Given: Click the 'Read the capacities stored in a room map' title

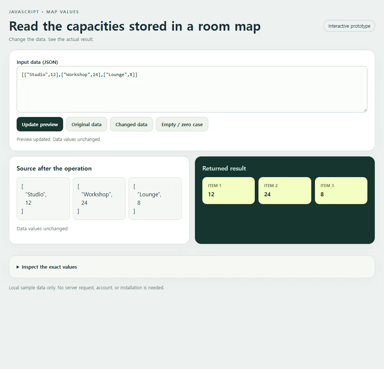Looking at the screenshot, I should [x=135, y=26].
